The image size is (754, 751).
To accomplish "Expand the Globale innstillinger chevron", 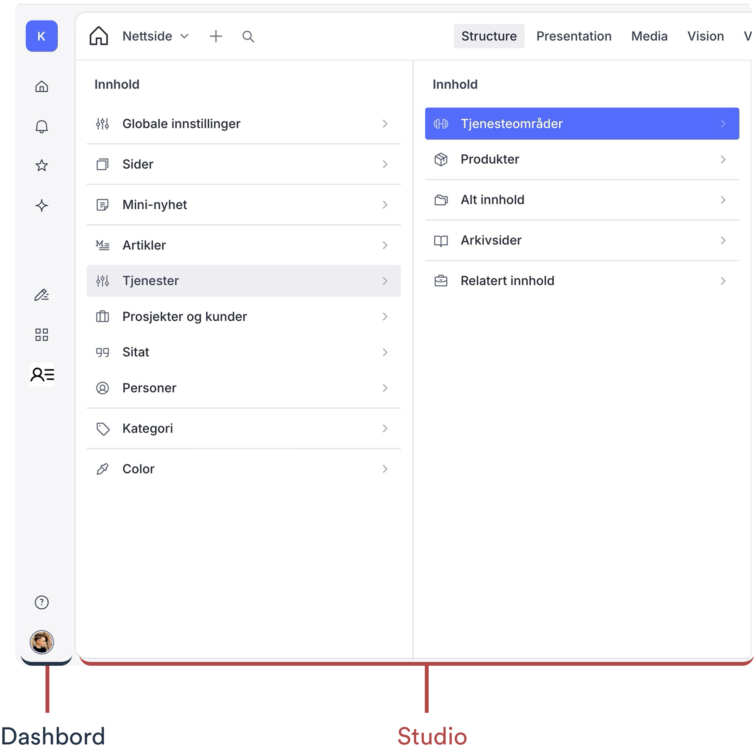I will [x=385, y=124].
